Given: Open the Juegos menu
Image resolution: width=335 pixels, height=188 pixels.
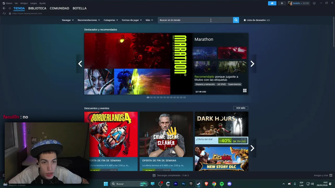Looking at the screenshot, I should point(33,3).
